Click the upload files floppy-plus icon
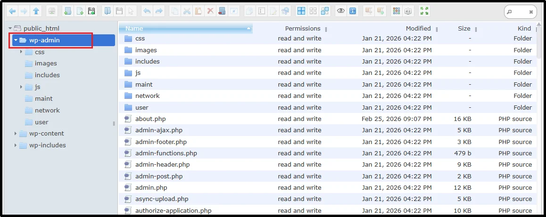This screenshot has height=217, width=546. coord(91,11)
